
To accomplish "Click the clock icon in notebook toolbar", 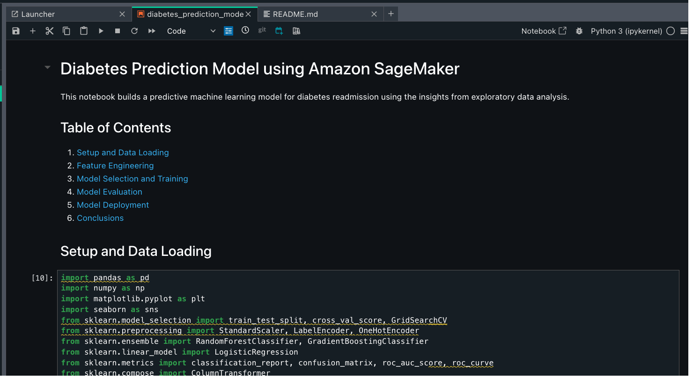I will click(245, 30).
